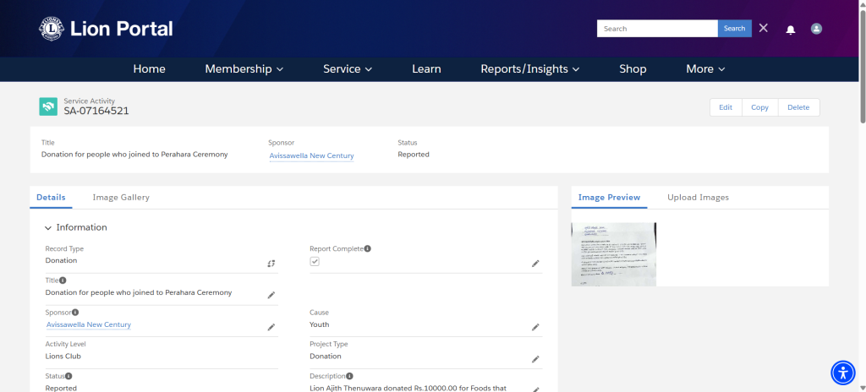
Task: Edit Sponsor field pencil icon
Action: [x=271, y=328]
